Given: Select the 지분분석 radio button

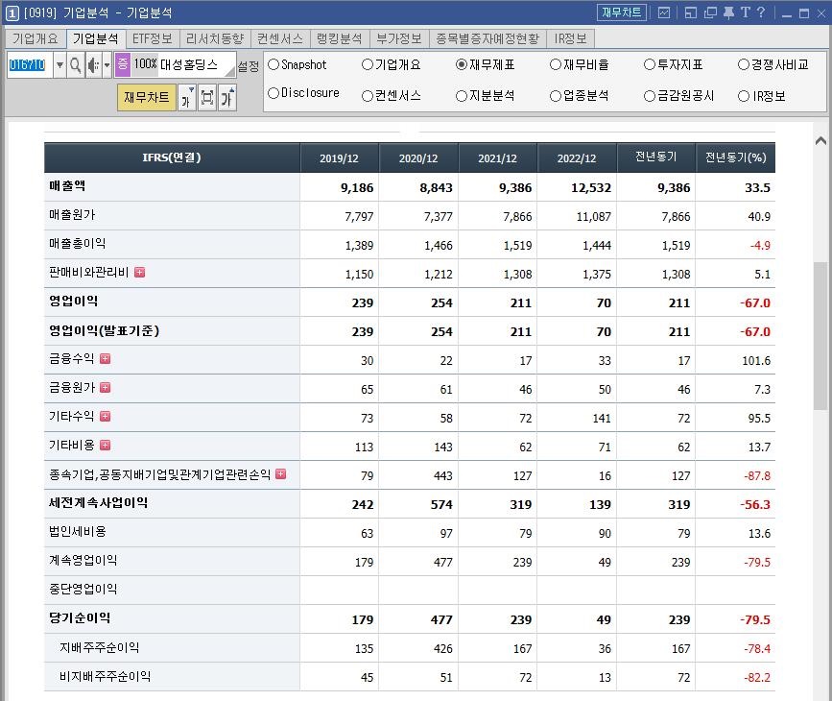Looking at the screenshot, I should coord(461,96).
